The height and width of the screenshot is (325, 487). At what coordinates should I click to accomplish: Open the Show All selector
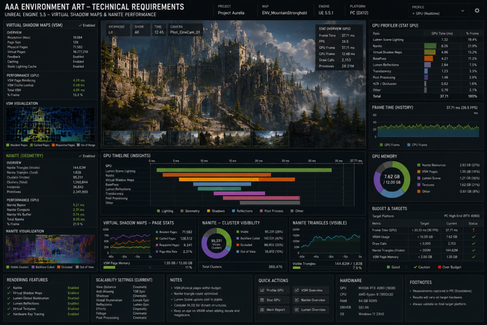pyautogui.click(x=141, y=30)
